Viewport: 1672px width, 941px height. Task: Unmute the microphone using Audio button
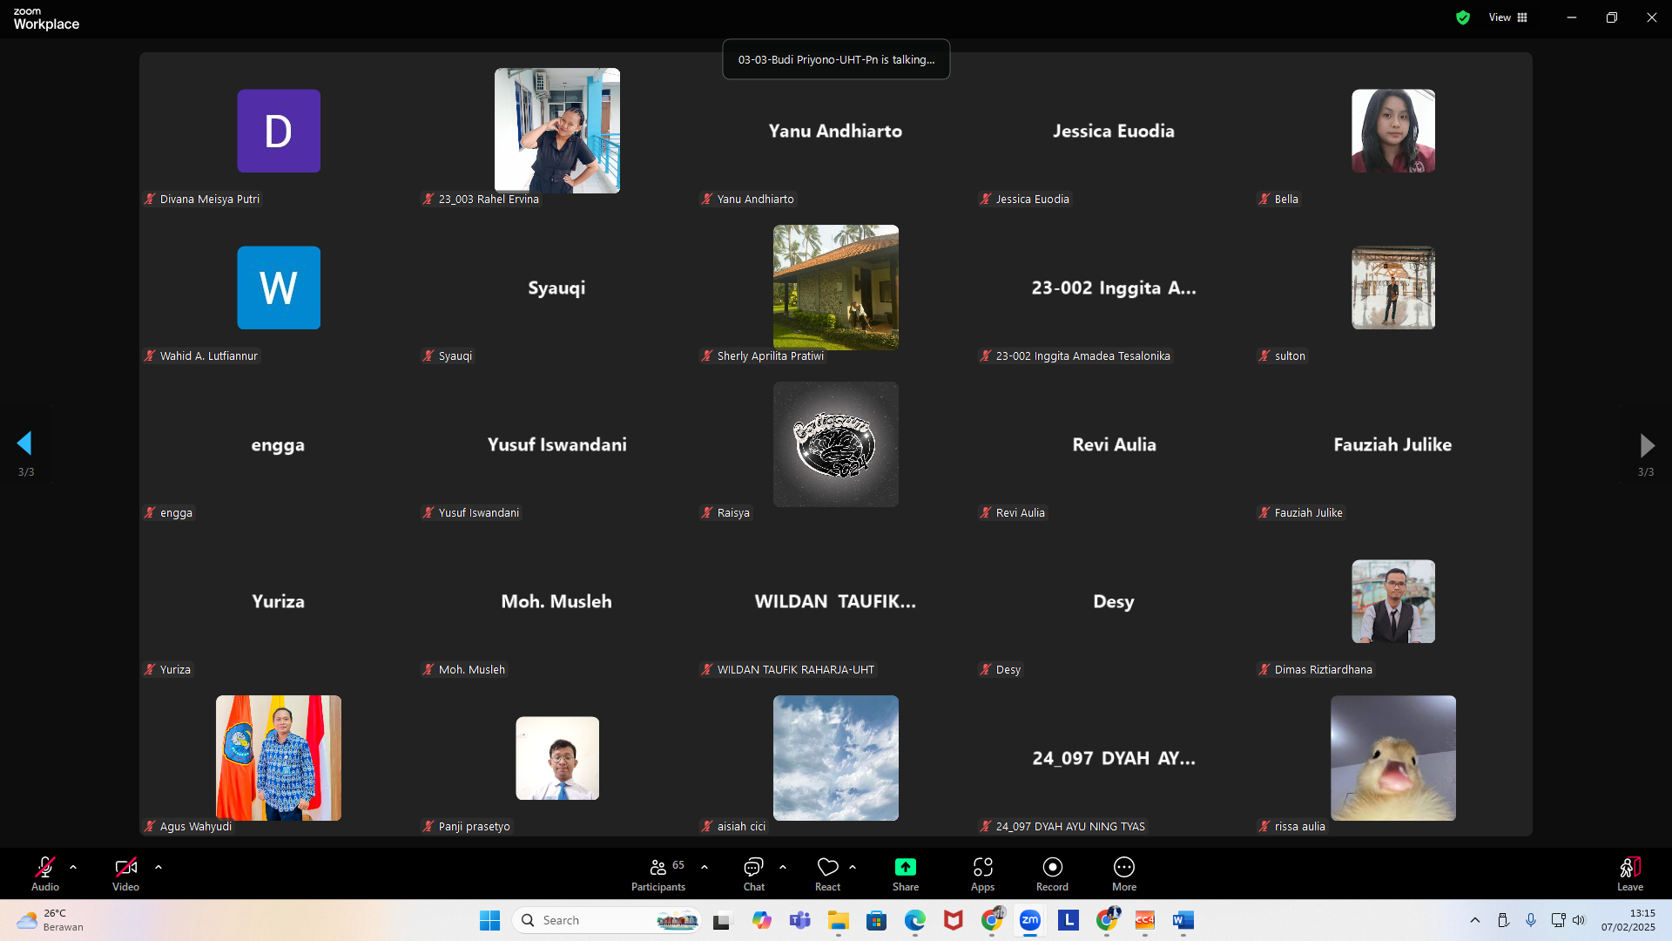[x=45, y=869]
